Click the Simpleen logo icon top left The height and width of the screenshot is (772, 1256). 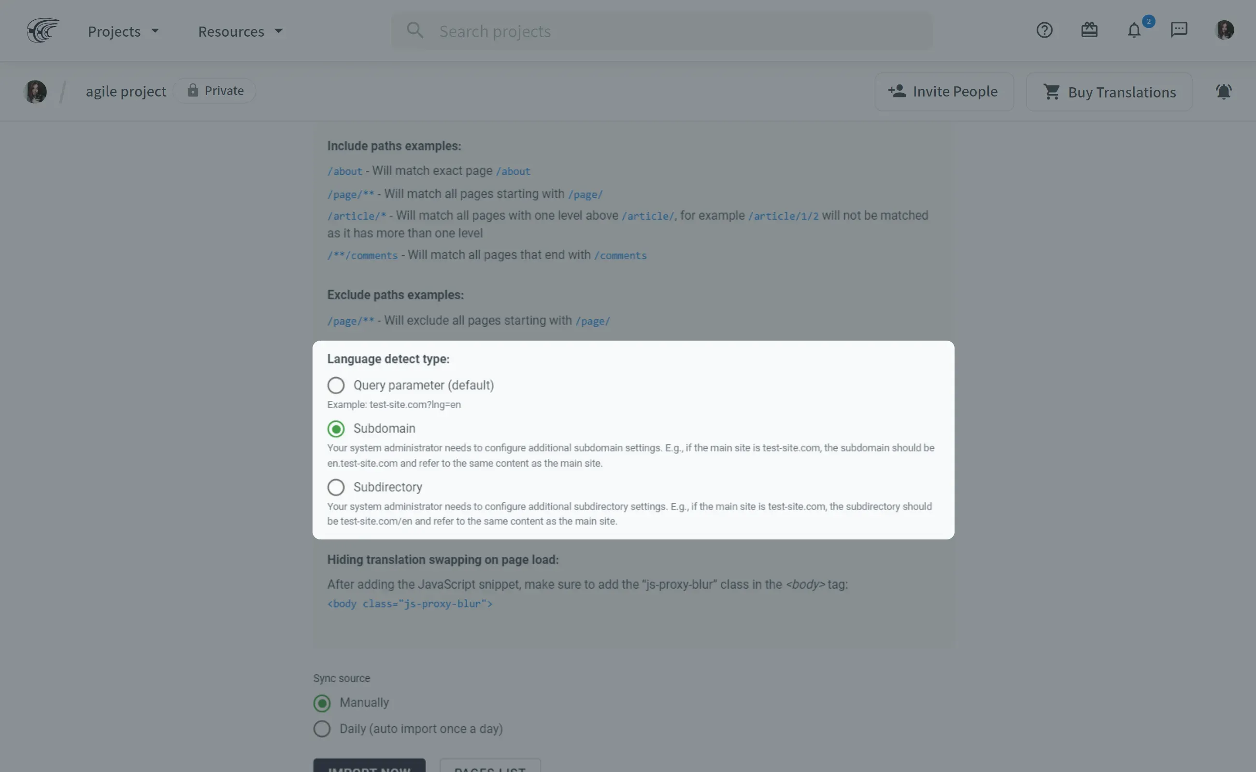point(41,29)
